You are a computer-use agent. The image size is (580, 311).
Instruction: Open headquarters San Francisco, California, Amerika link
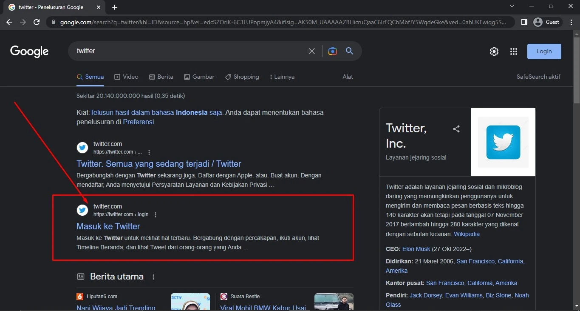[x=472, y=283]
